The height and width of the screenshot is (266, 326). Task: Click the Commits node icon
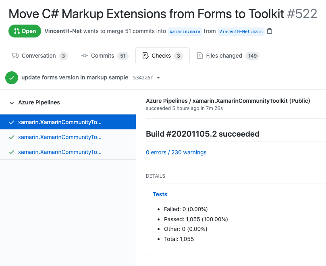(84, 56)
